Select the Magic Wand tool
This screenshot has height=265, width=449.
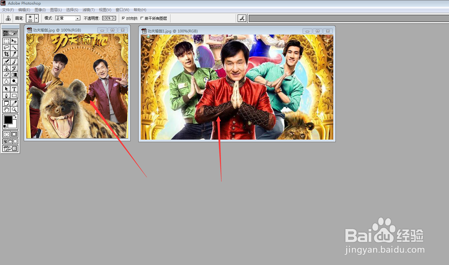[x=14, y=48]
